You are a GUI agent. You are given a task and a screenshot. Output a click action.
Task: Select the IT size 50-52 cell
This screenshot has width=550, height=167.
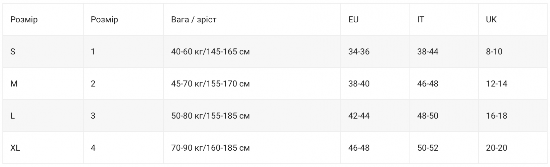(428, 148)
